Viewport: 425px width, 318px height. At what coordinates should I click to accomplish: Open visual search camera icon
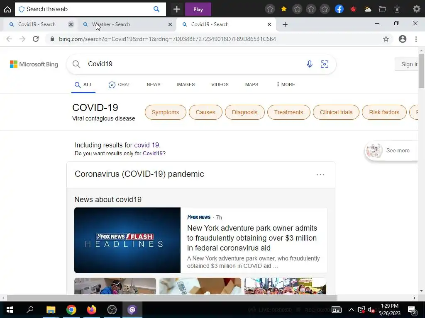coord(325,64)
